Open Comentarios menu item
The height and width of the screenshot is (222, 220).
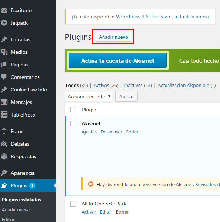(x=25, y=77)
